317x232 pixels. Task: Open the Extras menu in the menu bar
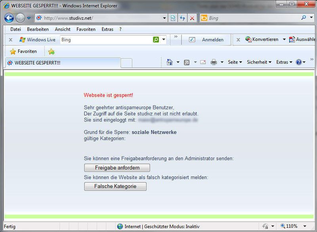pos(107,29)
